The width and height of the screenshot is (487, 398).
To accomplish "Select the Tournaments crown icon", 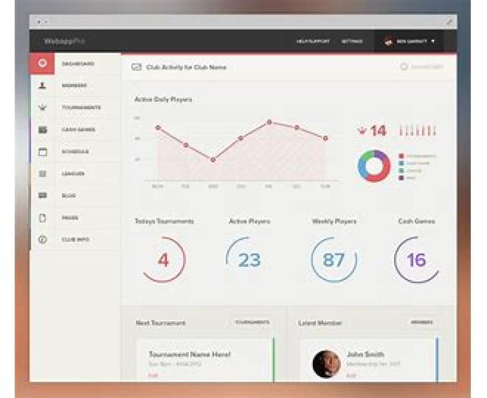I will 42,108.
